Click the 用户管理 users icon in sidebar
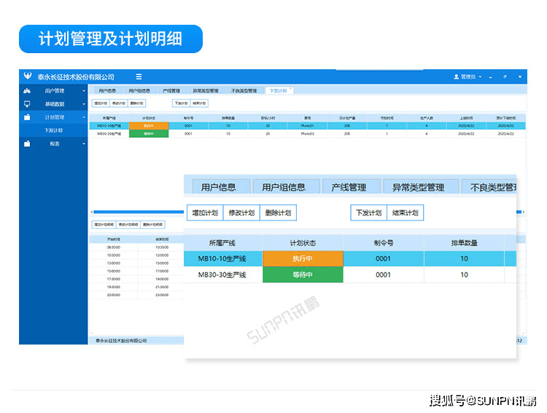Screen dimensions: 547x413 tap(27, 91)
